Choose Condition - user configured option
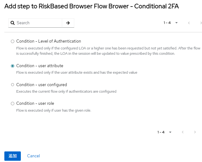 click(x=12, y=85)
